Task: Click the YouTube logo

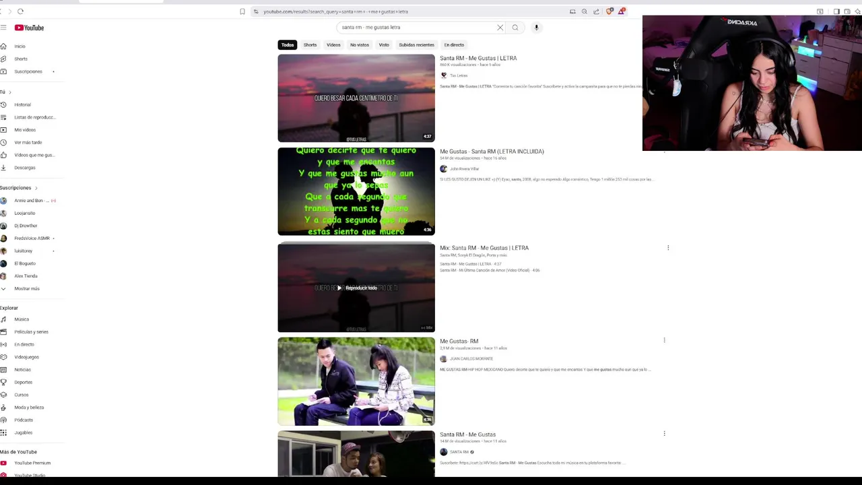Action: pyautogui.click(x=29, y=28)
